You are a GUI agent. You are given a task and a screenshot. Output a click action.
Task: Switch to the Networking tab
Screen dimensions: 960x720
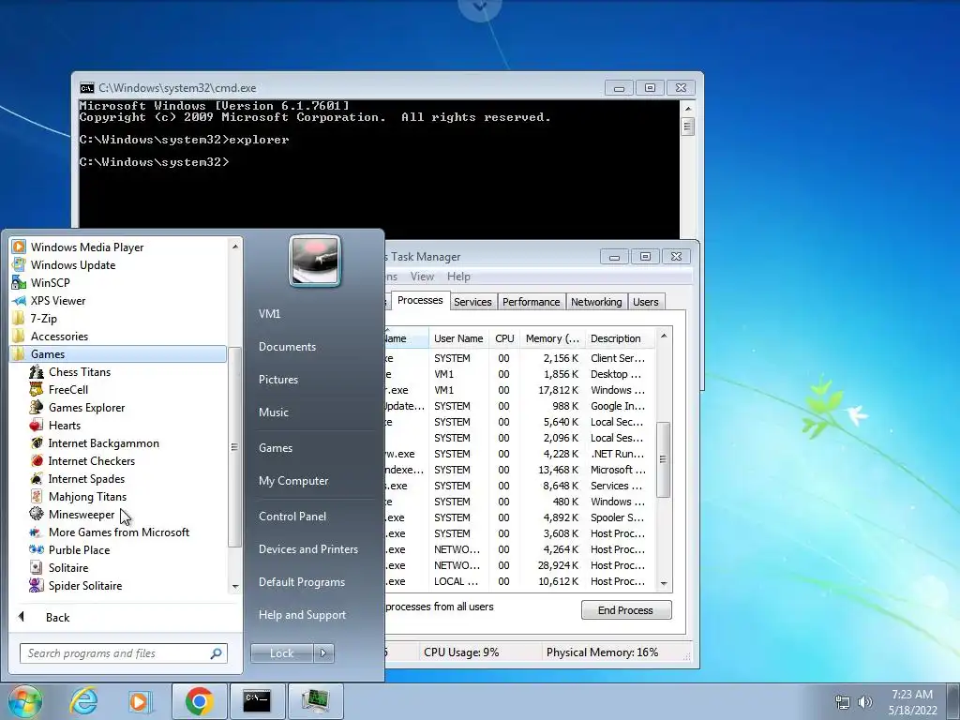tap(596, 302)
